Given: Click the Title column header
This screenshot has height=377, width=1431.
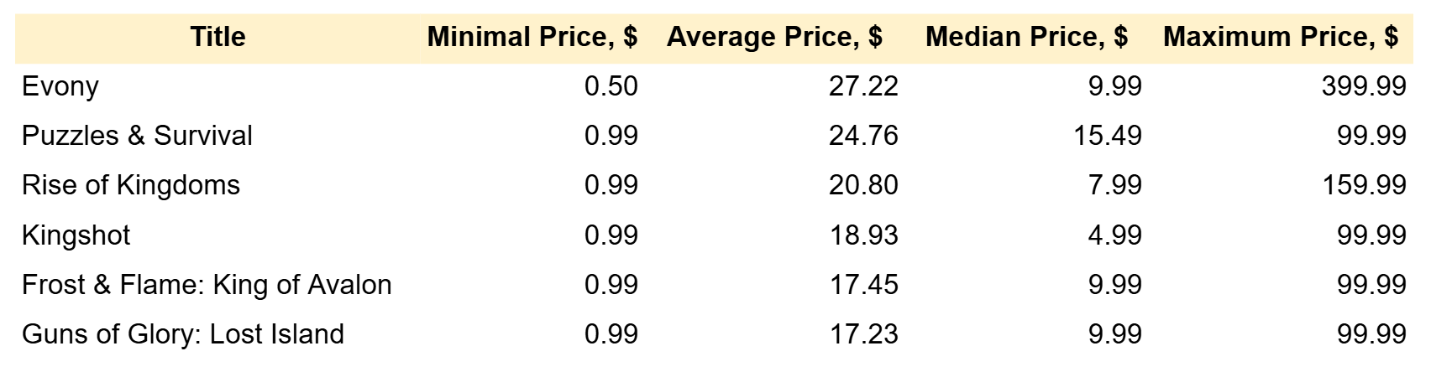Looking at the screenshot, I should click(218, 37).
